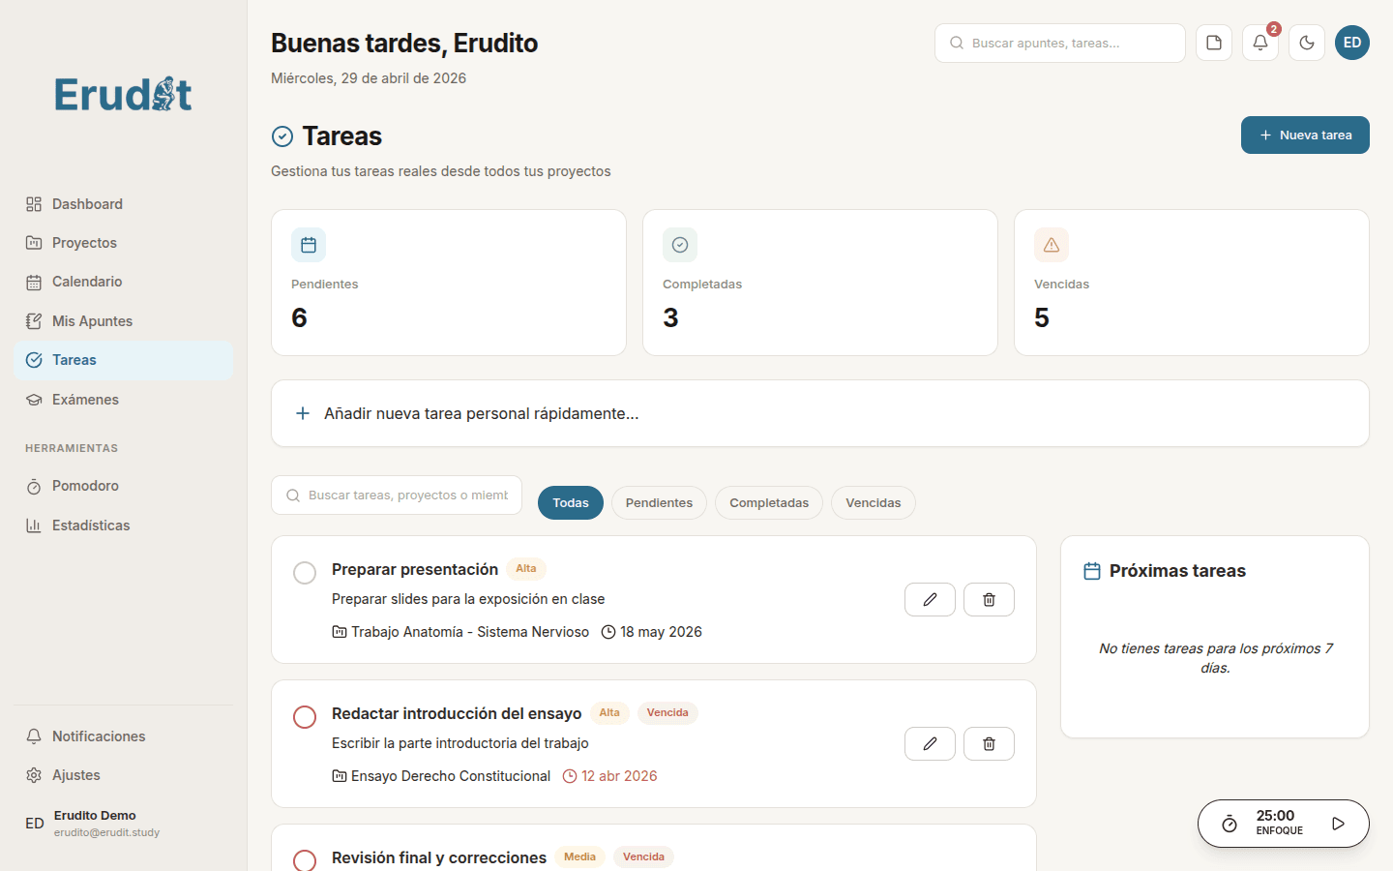Select the Vencidas filter tab
The width and height of the screenshot is (1393, 871).
(874, 502)
